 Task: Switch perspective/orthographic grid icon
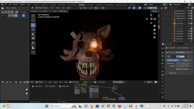point(154,37)
